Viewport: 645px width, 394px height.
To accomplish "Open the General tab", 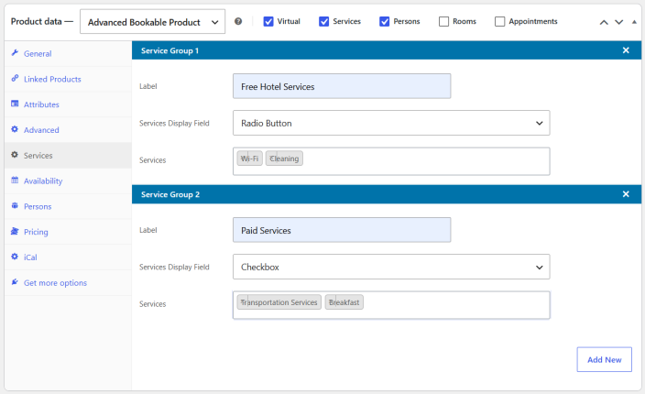I will click(x=68, y=53).
